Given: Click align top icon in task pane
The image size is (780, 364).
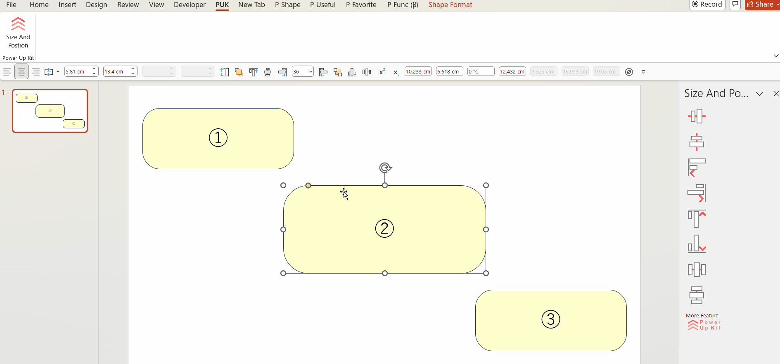Looking at the screenshot, I should [697, 219].
